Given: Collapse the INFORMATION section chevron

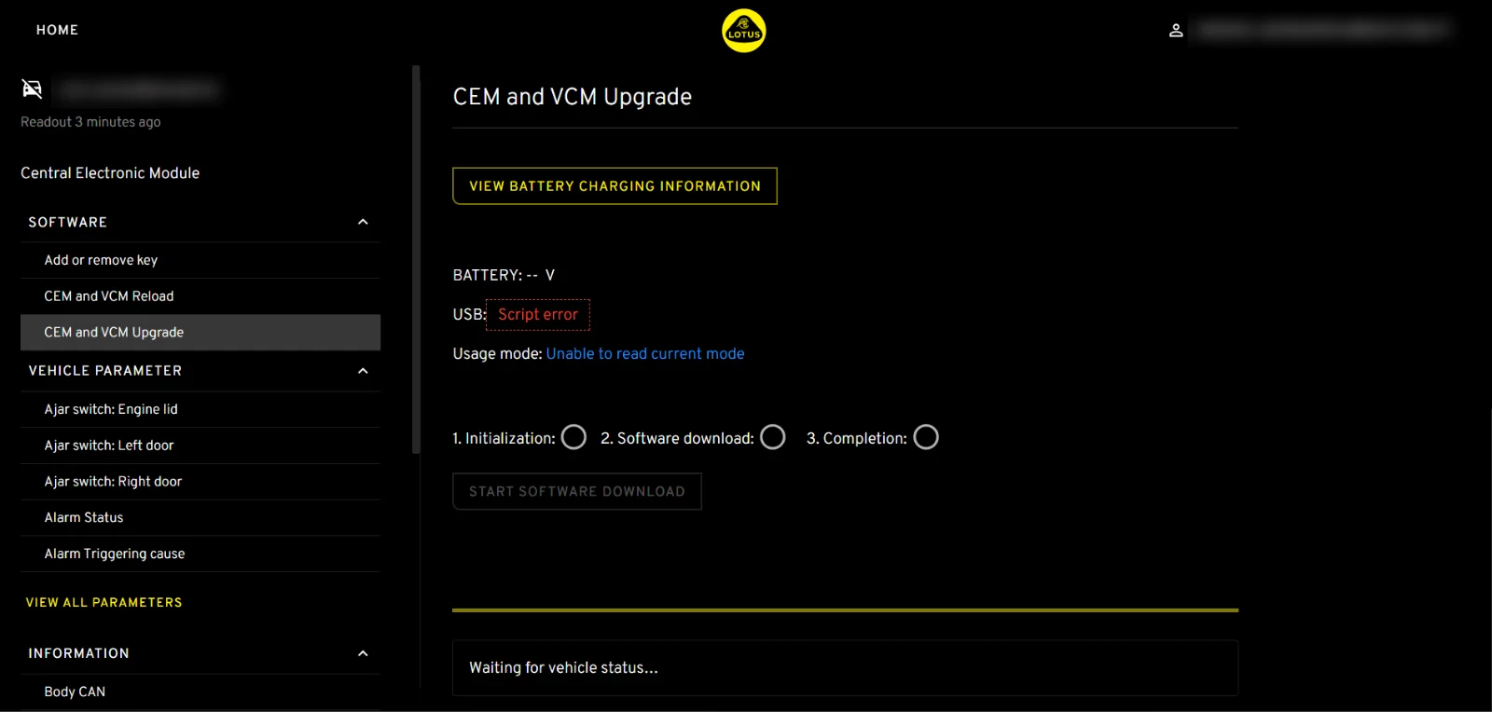Looking at the screenshot, I should pyautogui.click(x=363, y=653).
